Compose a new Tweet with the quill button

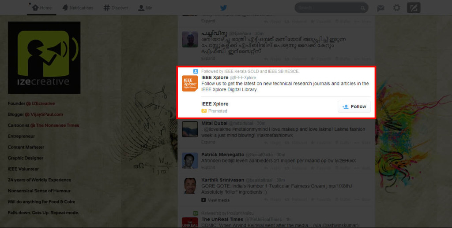pos(413,8)
